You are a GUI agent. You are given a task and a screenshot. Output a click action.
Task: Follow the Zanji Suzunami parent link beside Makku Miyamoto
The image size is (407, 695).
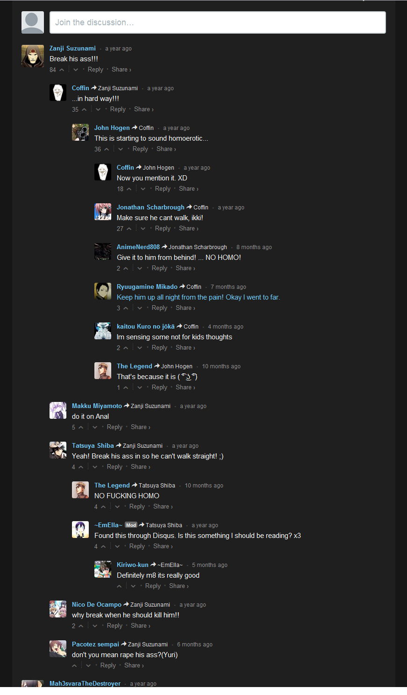tap(150, 406)
